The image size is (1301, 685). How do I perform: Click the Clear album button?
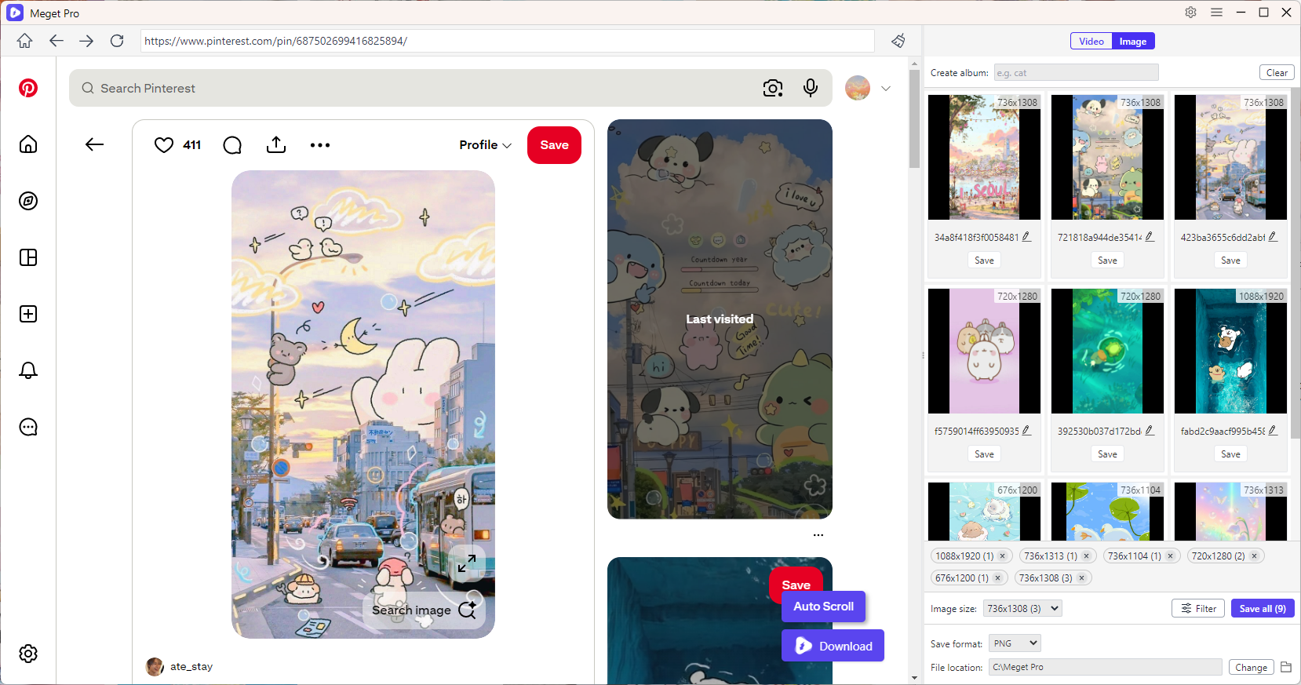point(1277,72)
